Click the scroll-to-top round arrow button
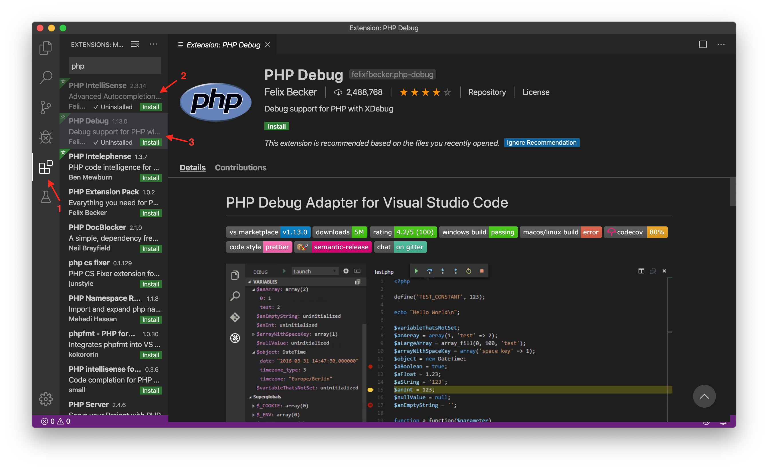Viewport: 768px width, 470px height. [x=704, y=396]
